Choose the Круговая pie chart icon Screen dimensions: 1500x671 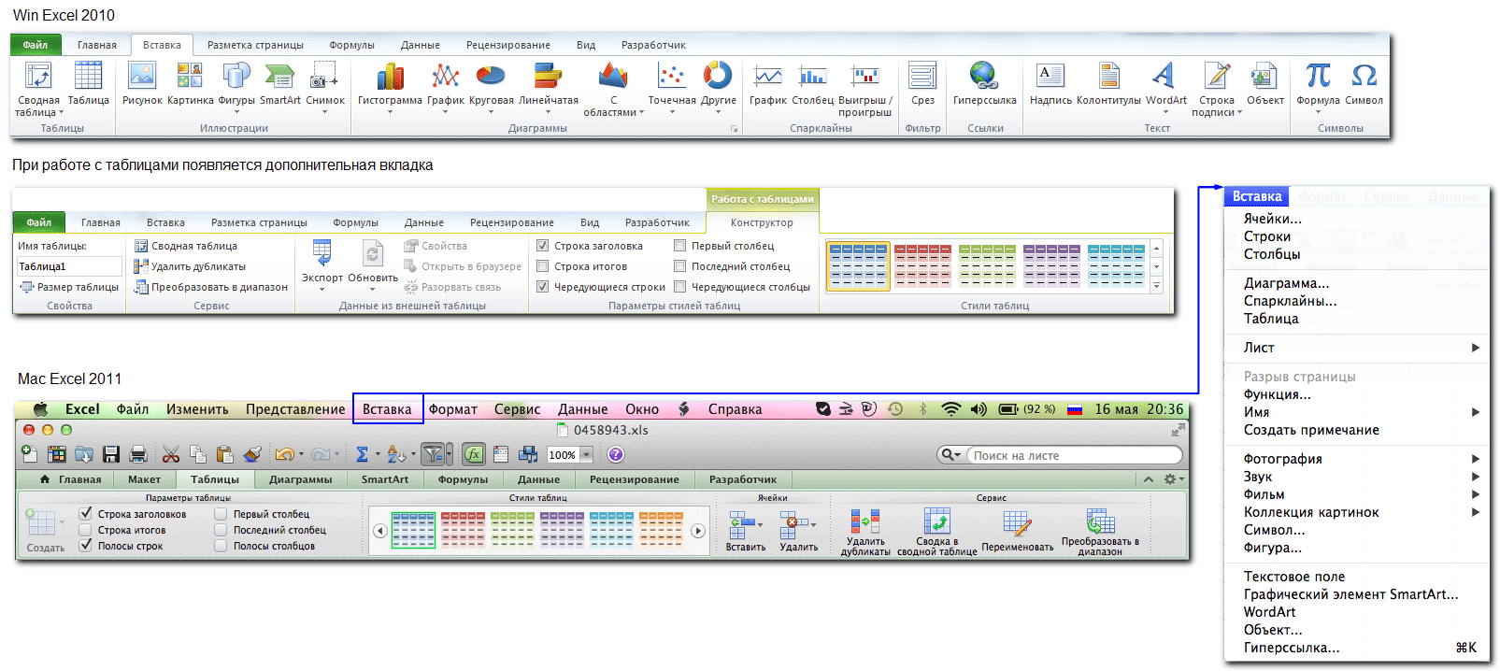pyautogui.click(x=491, y=76)
